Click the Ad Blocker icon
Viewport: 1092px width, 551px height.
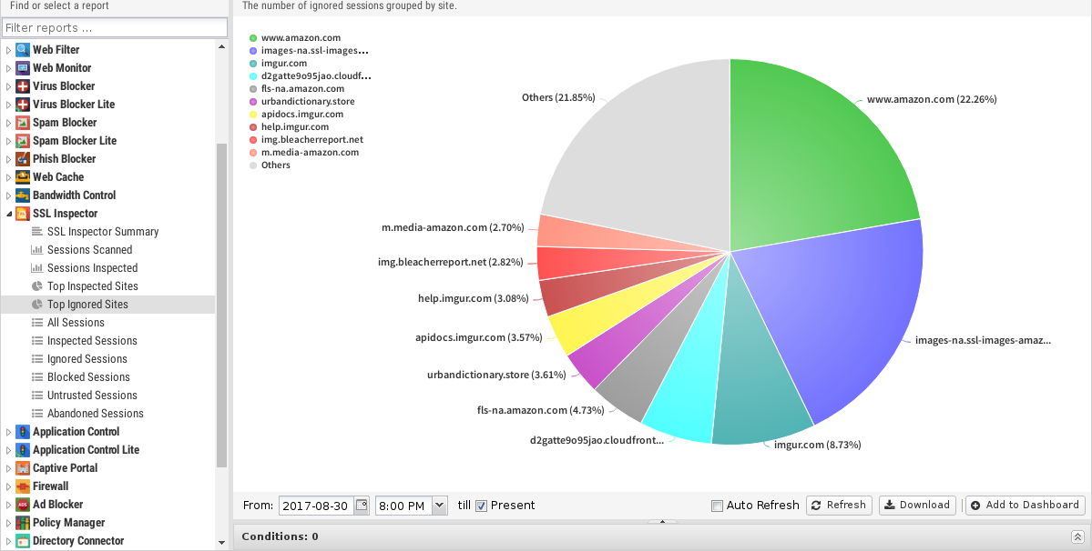pos(23,505)
